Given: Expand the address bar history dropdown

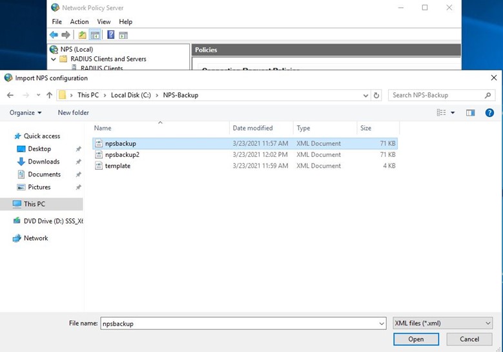Looking at the screenshot, I should click(x=365, y=96).
